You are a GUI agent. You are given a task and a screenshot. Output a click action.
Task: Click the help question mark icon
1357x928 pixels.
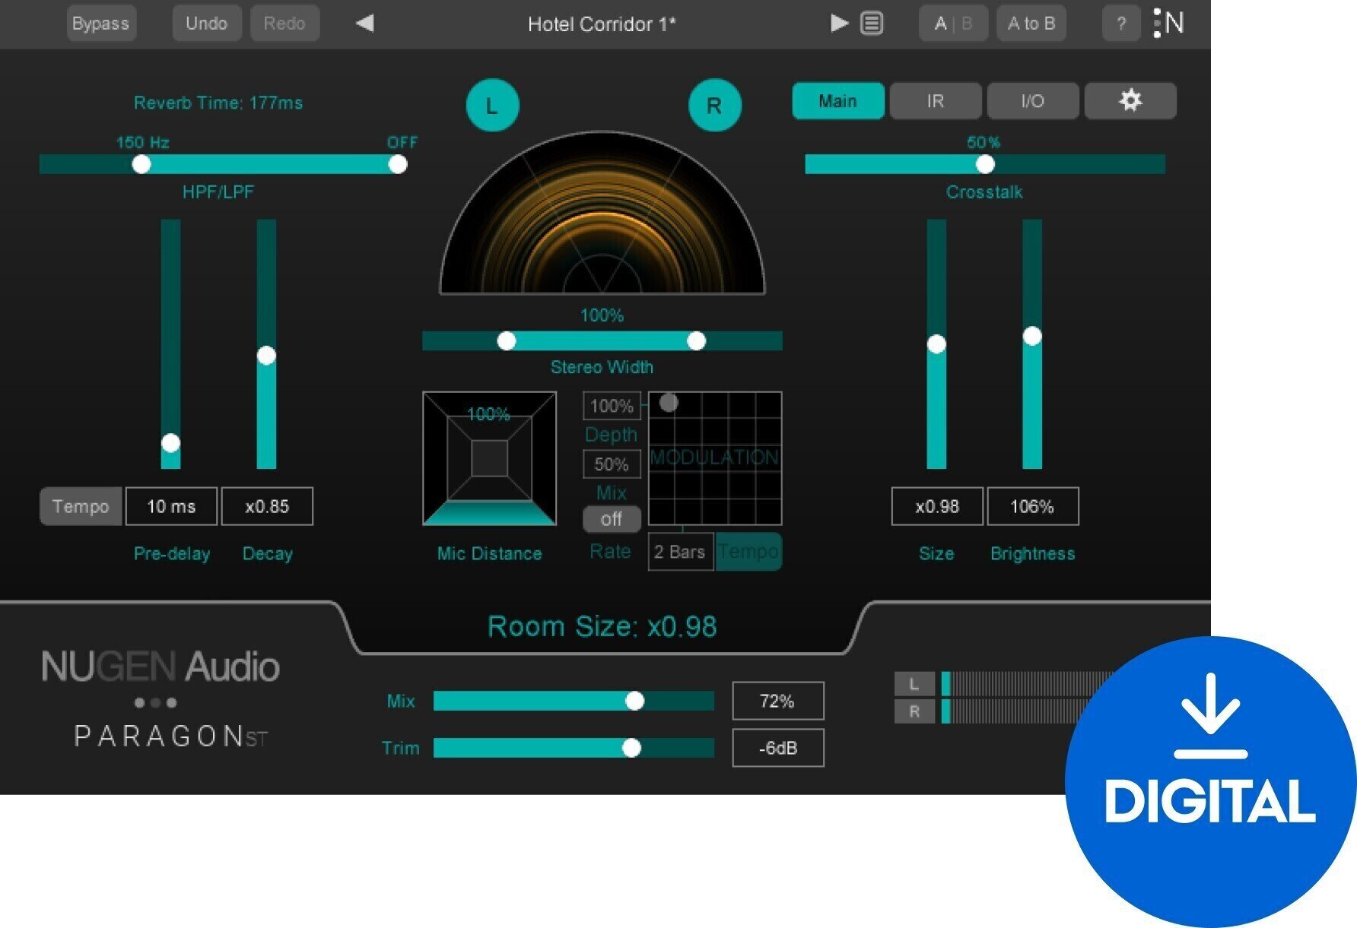point(1120,24)
